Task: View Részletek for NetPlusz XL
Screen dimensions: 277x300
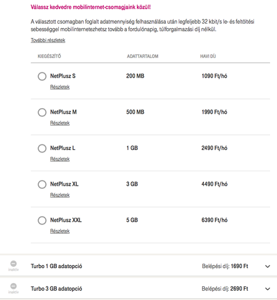Action: click(x=60, y=195)
